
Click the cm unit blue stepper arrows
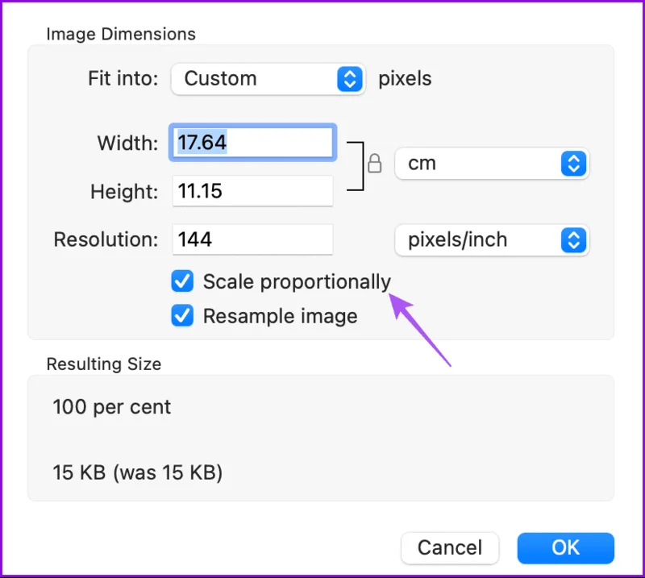click(573, 164)
